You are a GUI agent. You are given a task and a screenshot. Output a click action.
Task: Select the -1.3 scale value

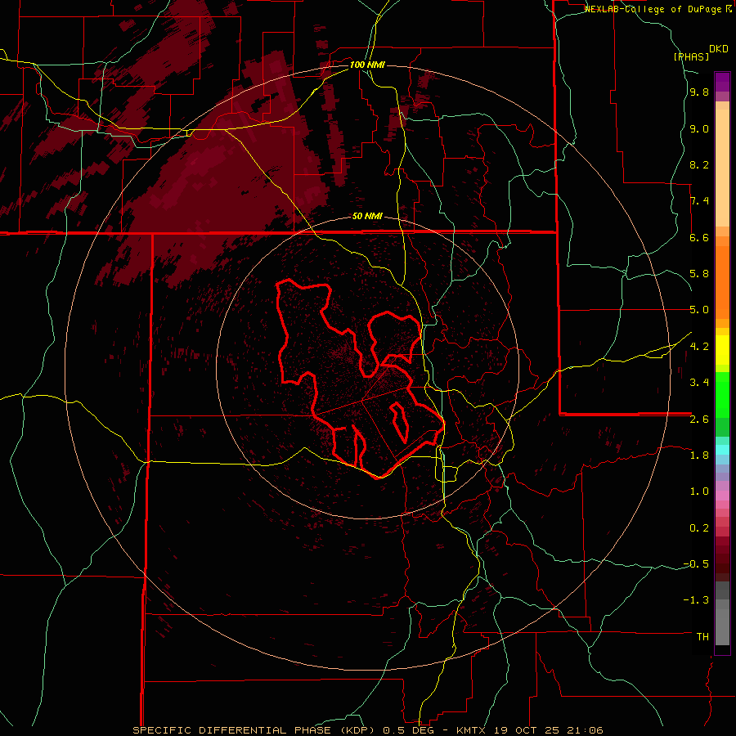696,600
